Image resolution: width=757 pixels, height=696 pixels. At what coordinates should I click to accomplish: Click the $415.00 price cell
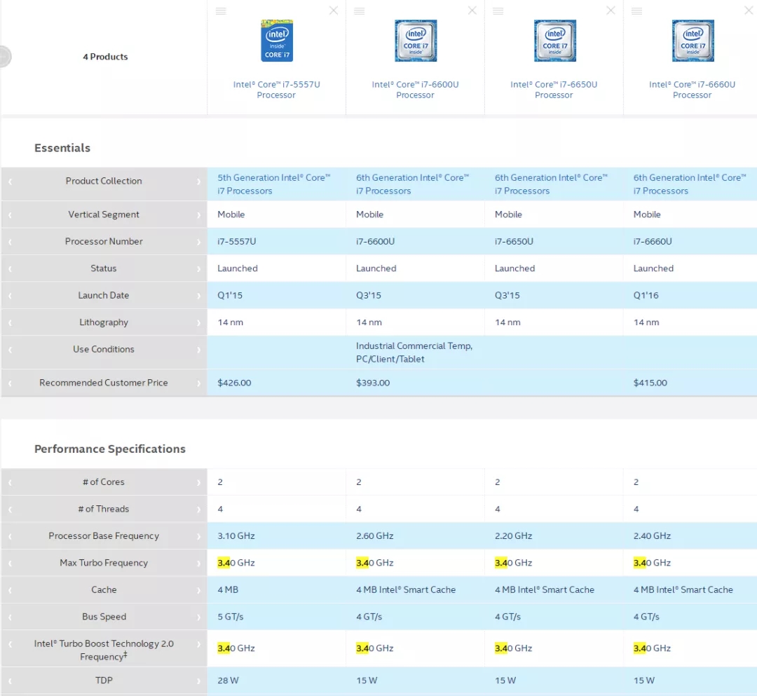click(x=650, y=383)
